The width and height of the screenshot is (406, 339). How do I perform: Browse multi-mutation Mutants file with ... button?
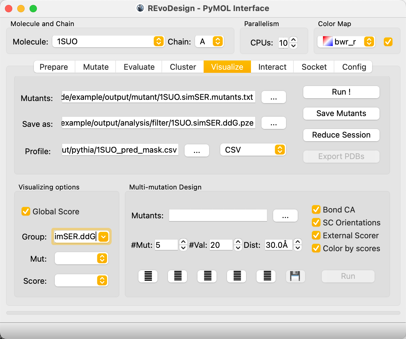(285, 216)
